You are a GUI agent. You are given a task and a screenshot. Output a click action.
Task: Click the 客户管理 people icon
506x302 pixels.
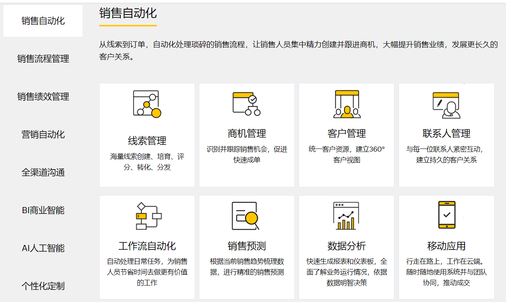346,104
